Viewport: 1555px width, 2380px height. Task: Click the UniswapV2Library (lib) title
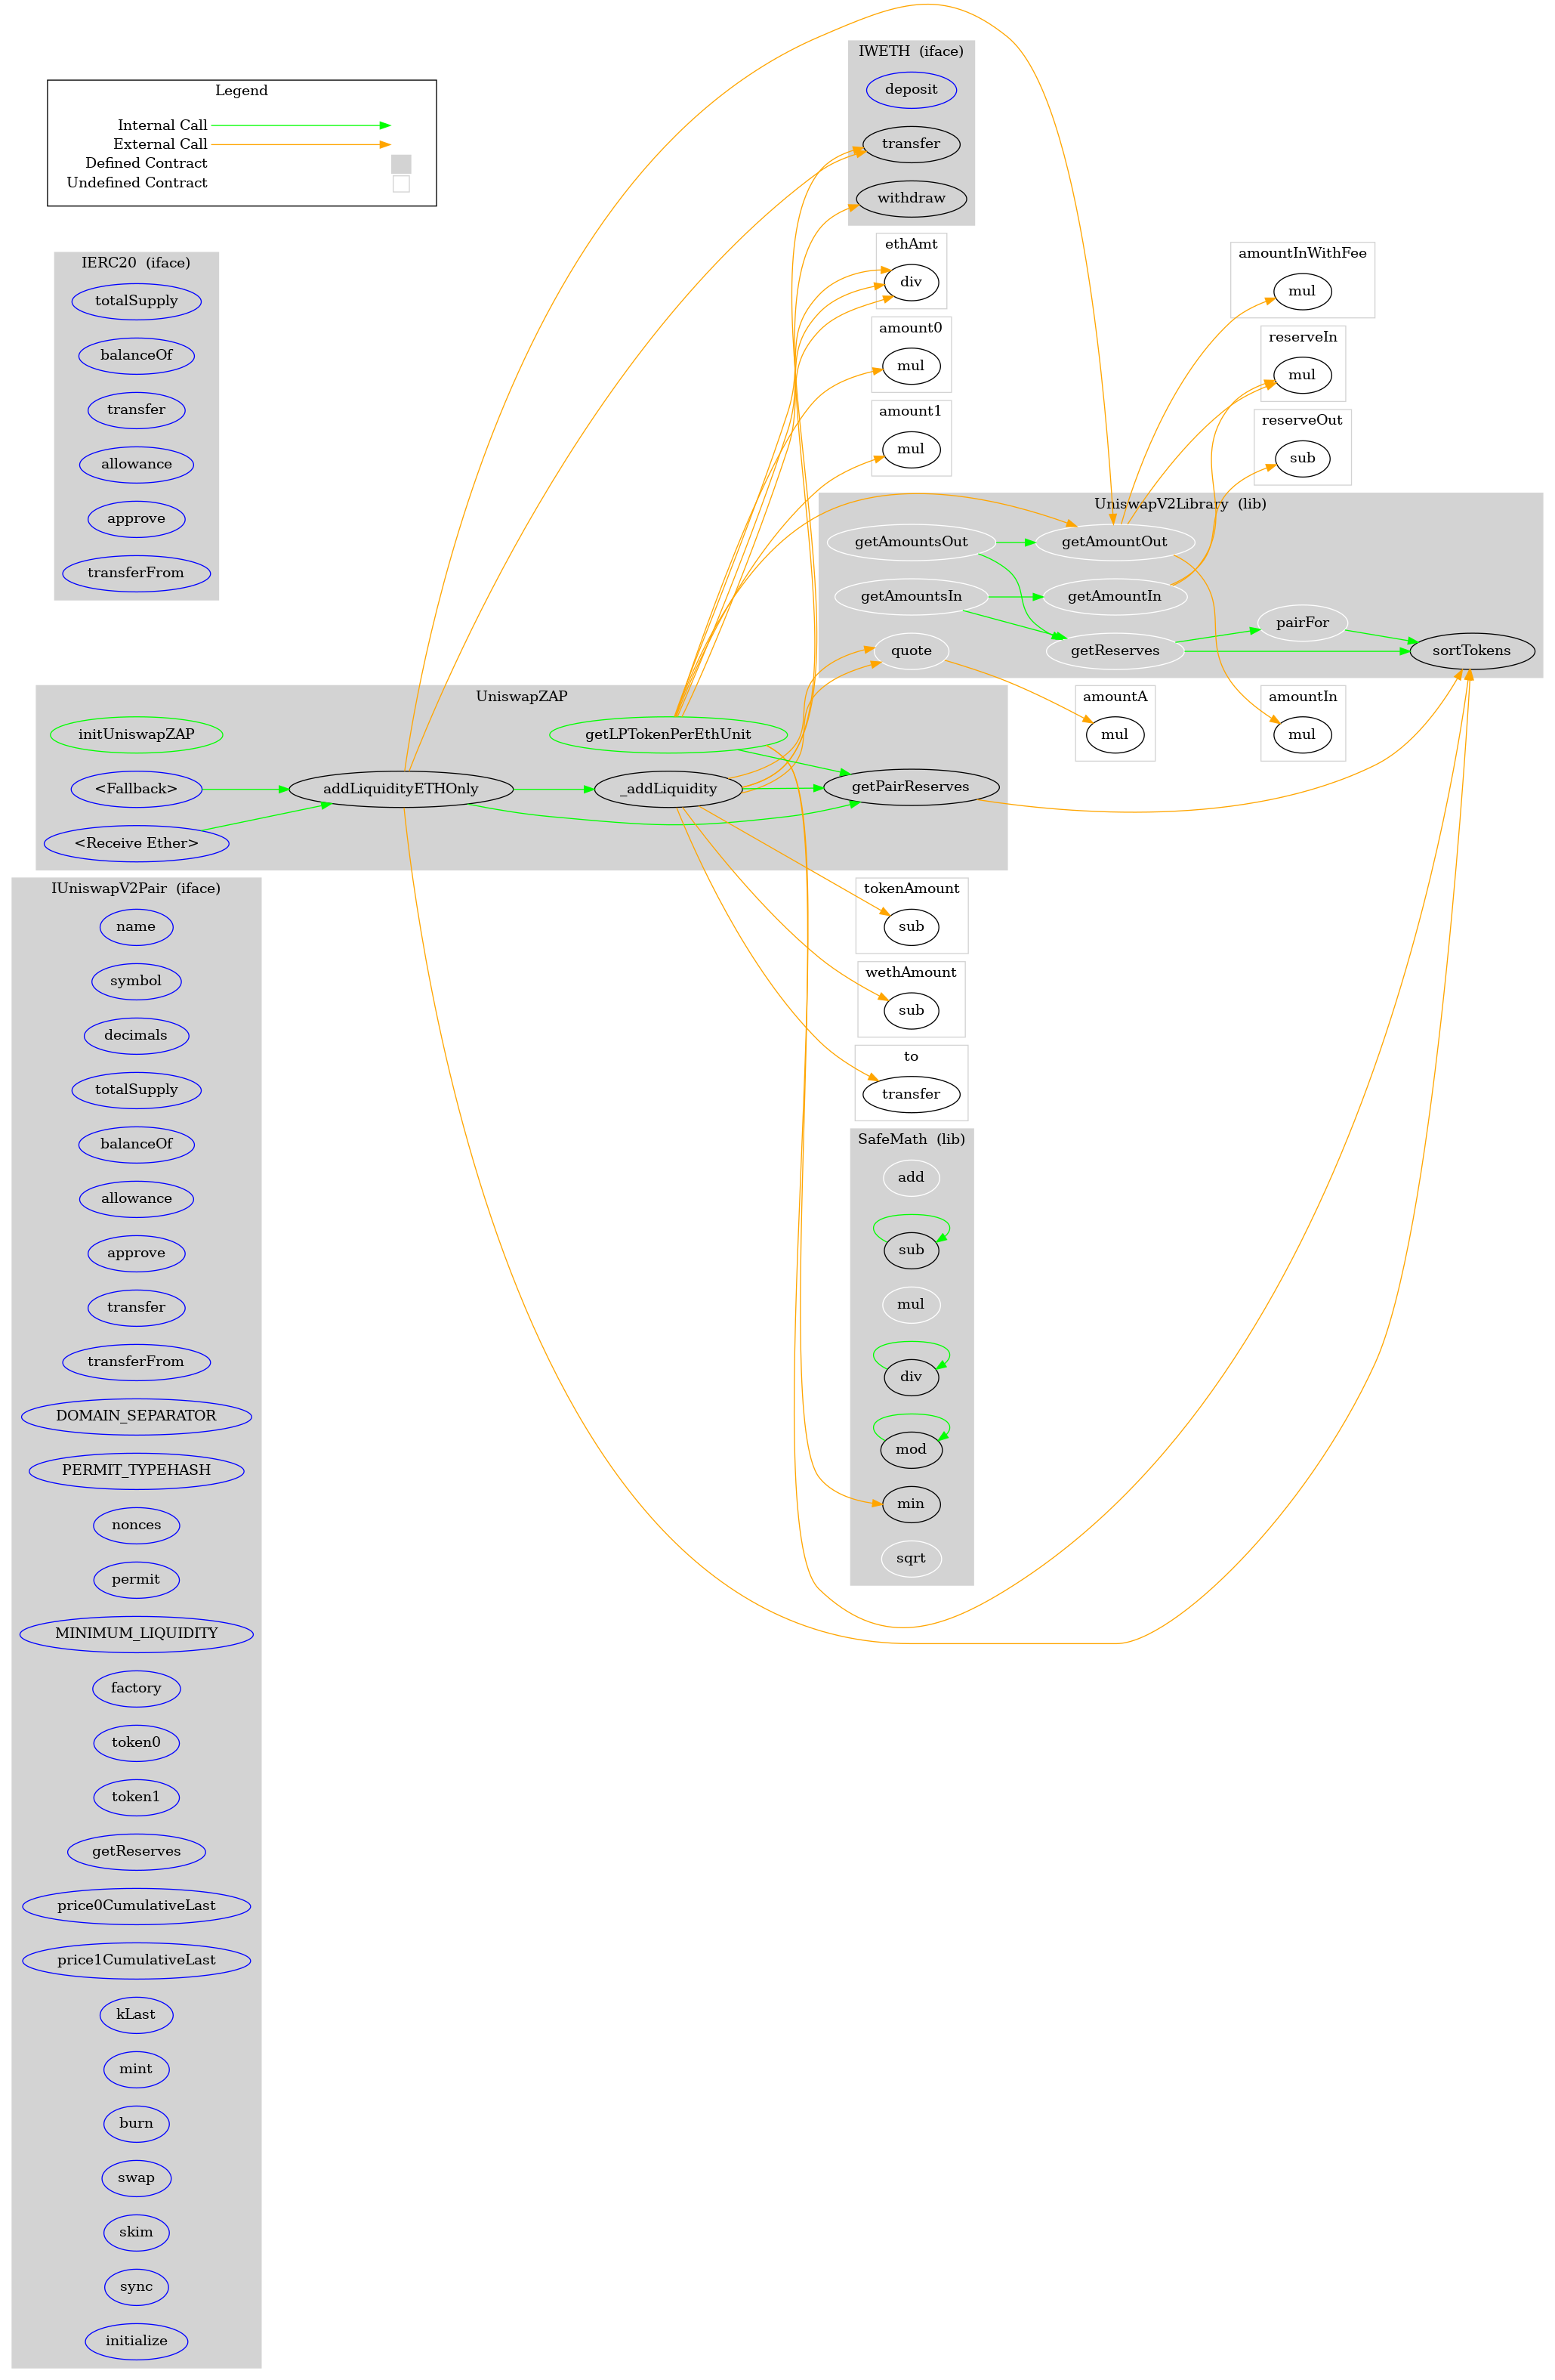pos(1180,504)
